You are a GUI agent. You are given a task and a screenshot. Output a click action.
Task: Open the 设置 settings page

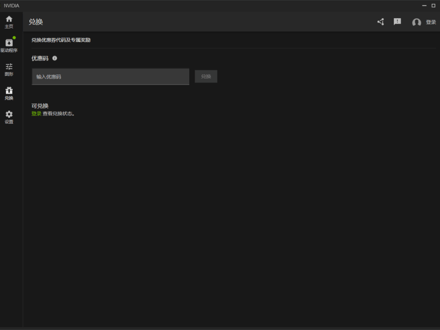point(9,117)
